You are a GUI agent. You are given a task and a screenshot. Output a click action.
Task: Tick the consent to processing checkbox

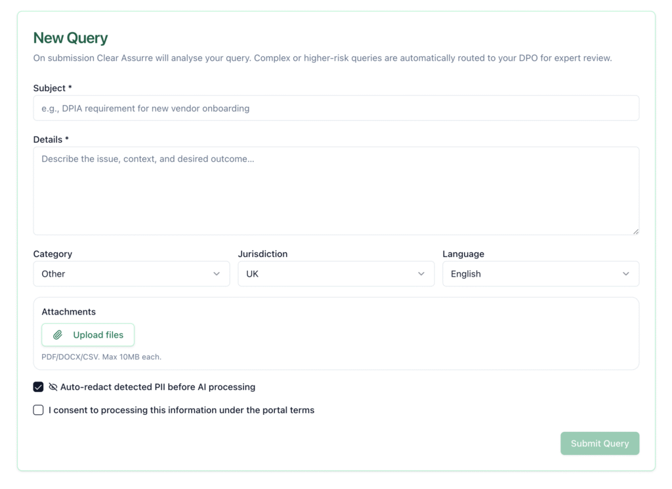pyautogui.click(x=39, y=410)
